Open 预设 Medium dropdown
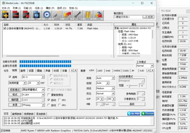The width and height of the screenshot is (190, 133). coord(113,88)
